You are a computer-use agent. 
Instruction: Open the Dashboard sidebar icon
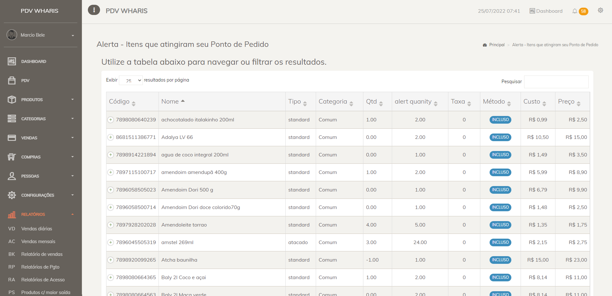click(x=12, y=61)
